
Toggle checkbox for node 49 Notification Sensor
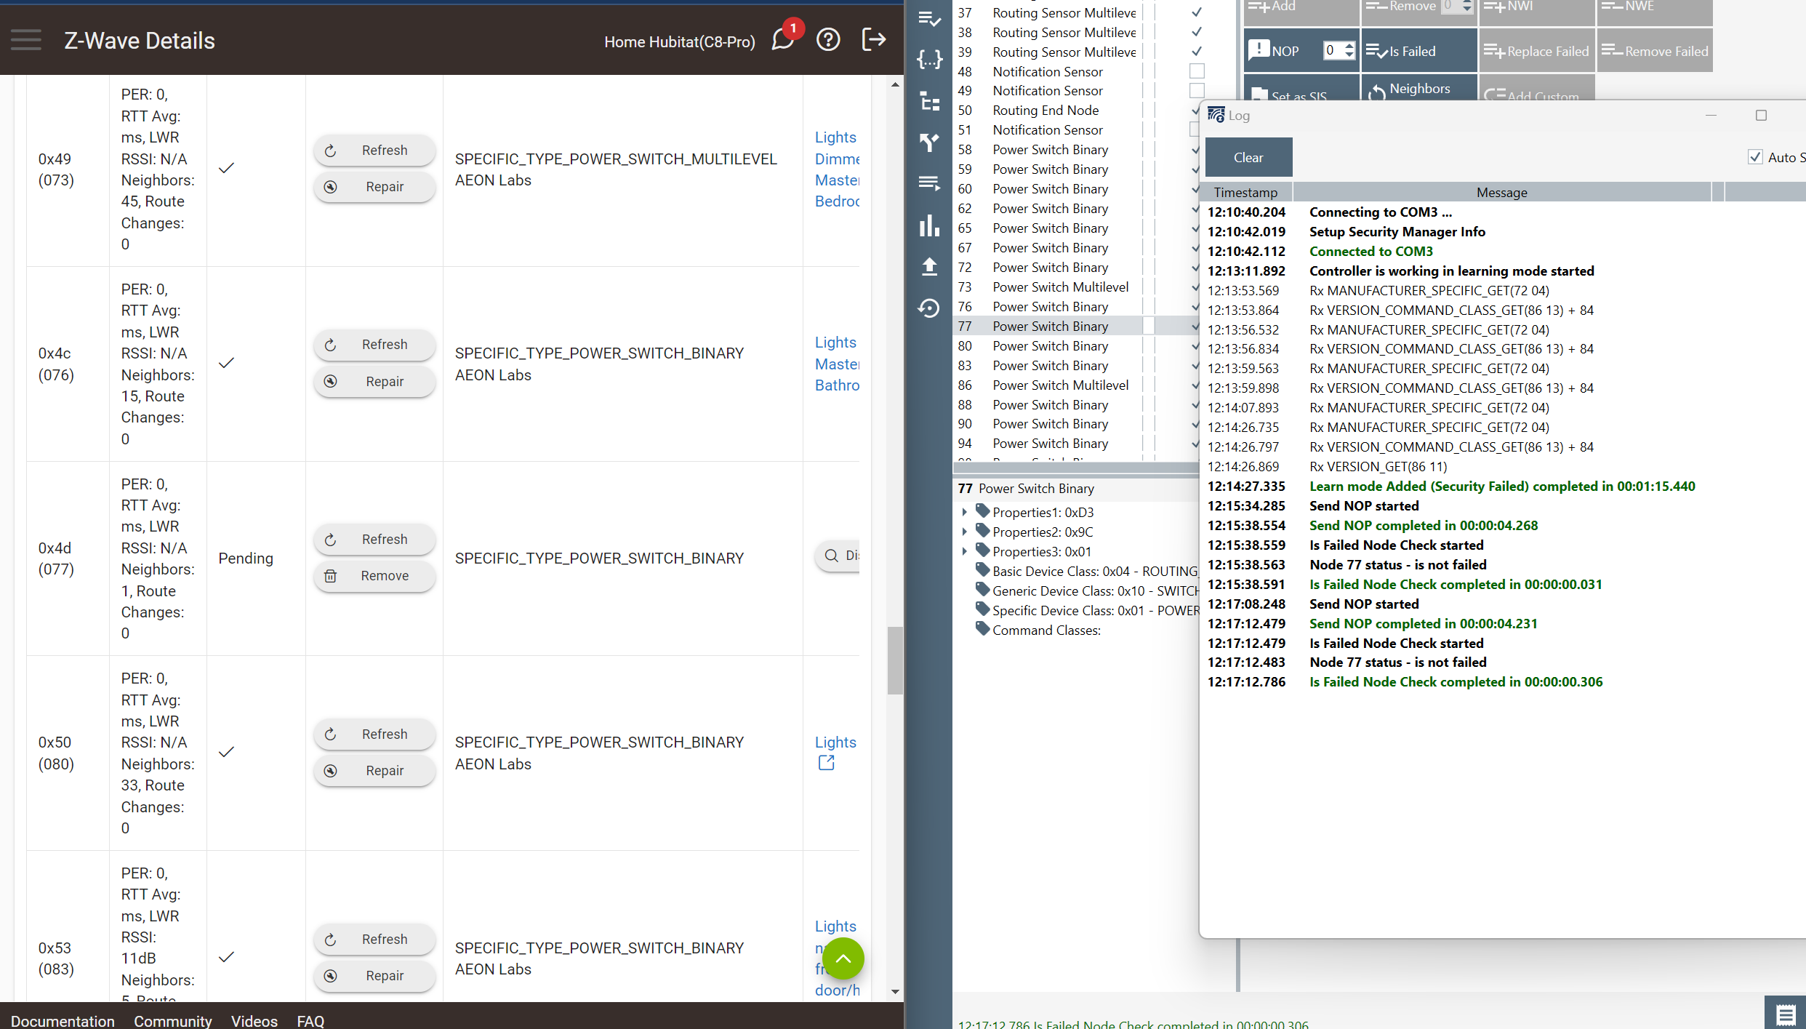(x=1197, y=91)
